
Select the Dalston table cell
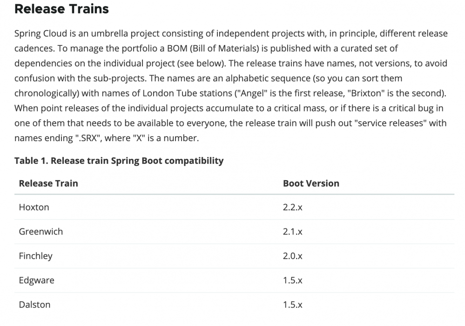tap(35, 305)
